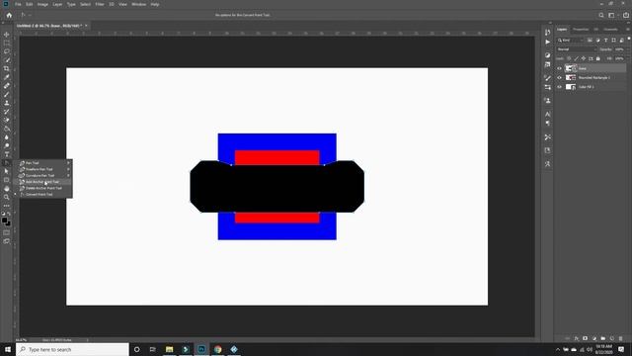
Task: Select the Hand tool
Action: coord(7,189)
